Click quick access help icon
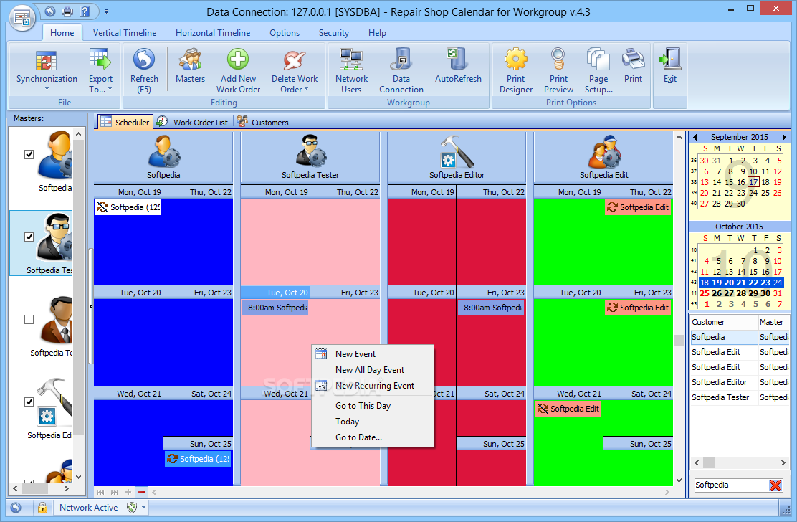This screenshot has height=522, width=797. click(x=85, y=11)
